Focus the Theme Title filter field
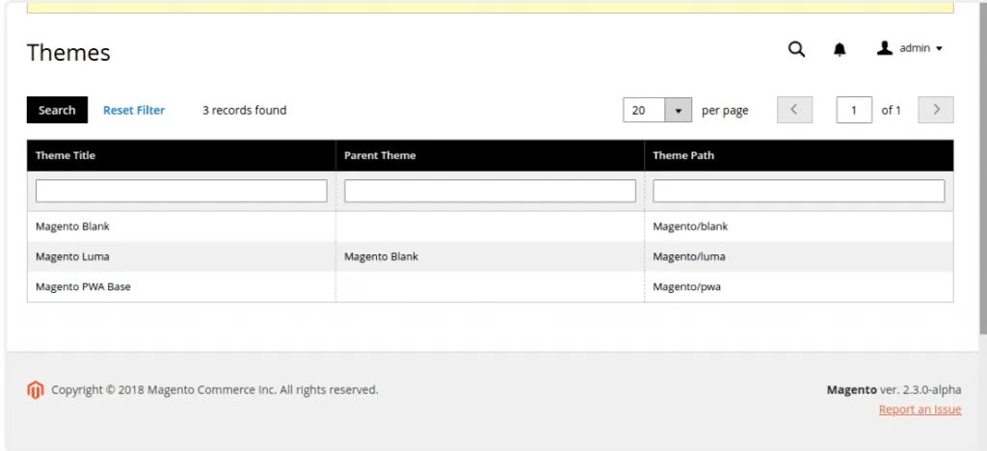This screenshot has width=987, height=451. [x=181, y=191]
